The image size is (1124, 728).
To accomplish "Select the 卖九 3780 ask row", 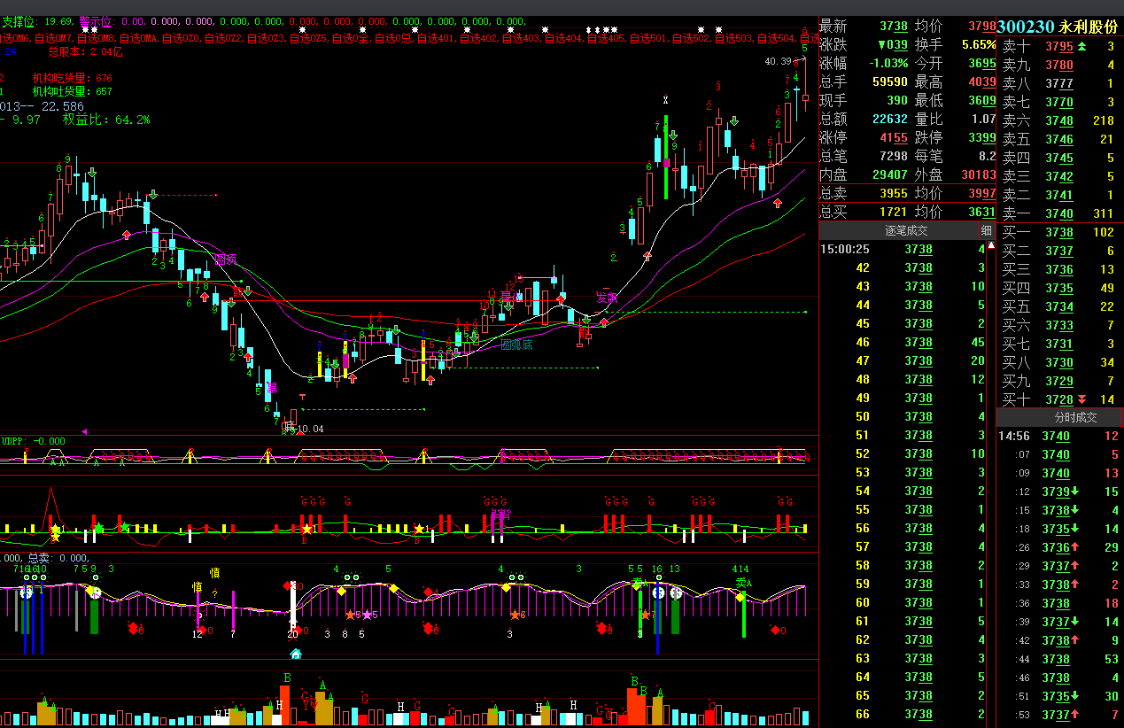I will [x=1060, y=65].
